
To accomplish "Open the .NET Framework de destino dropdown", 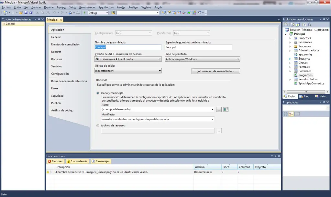I will coord(160,59).
